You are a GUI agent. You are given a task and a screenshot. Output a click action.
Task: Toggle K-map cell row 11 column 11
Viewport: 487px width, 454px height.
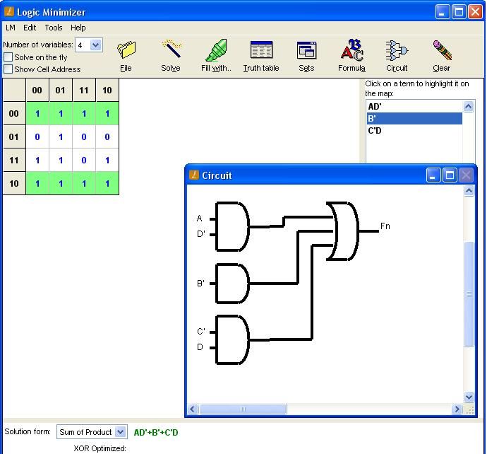tap(84, 160)
